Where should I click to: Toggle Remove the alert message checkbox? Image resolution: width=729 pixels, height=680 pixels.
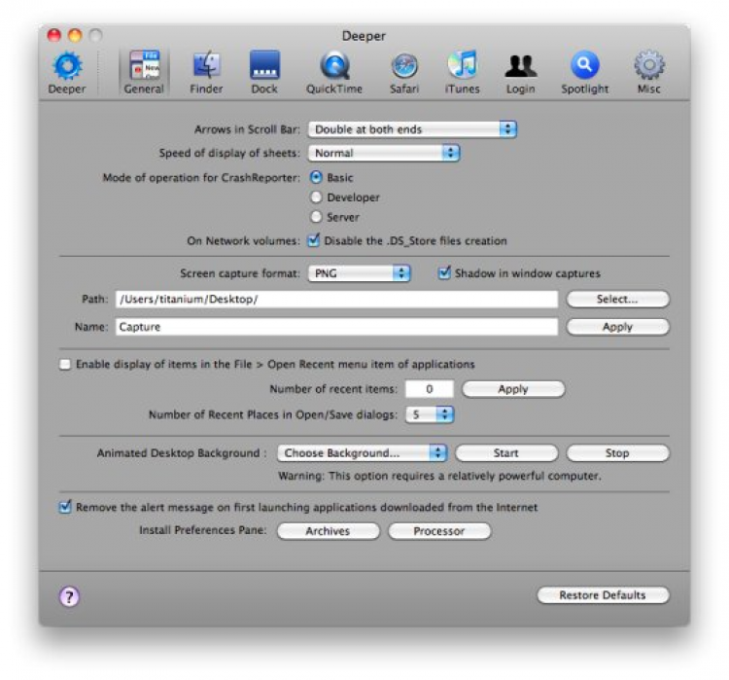[x=65, y=507]
